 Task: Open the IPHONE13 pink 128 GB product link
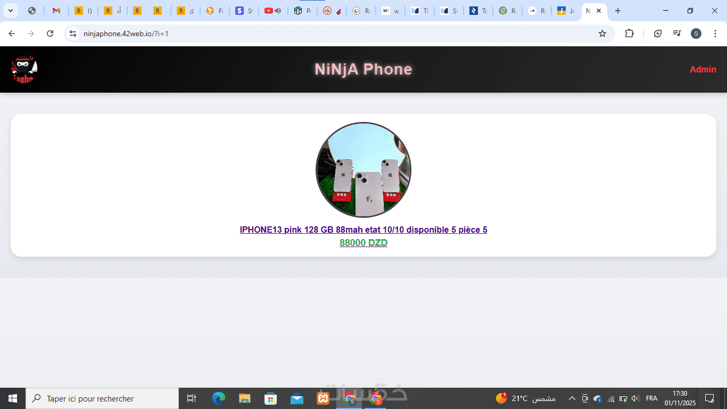(363, 230)
